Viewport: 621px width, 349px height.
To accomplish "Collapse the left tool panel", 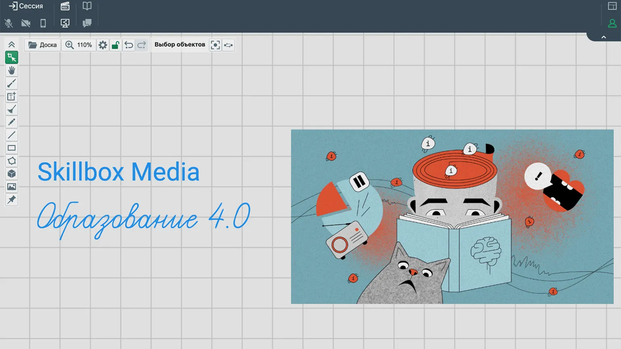I will pos(11,45).
